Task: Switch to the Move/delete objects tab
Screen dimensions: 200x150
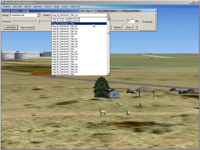Action: 107,11
